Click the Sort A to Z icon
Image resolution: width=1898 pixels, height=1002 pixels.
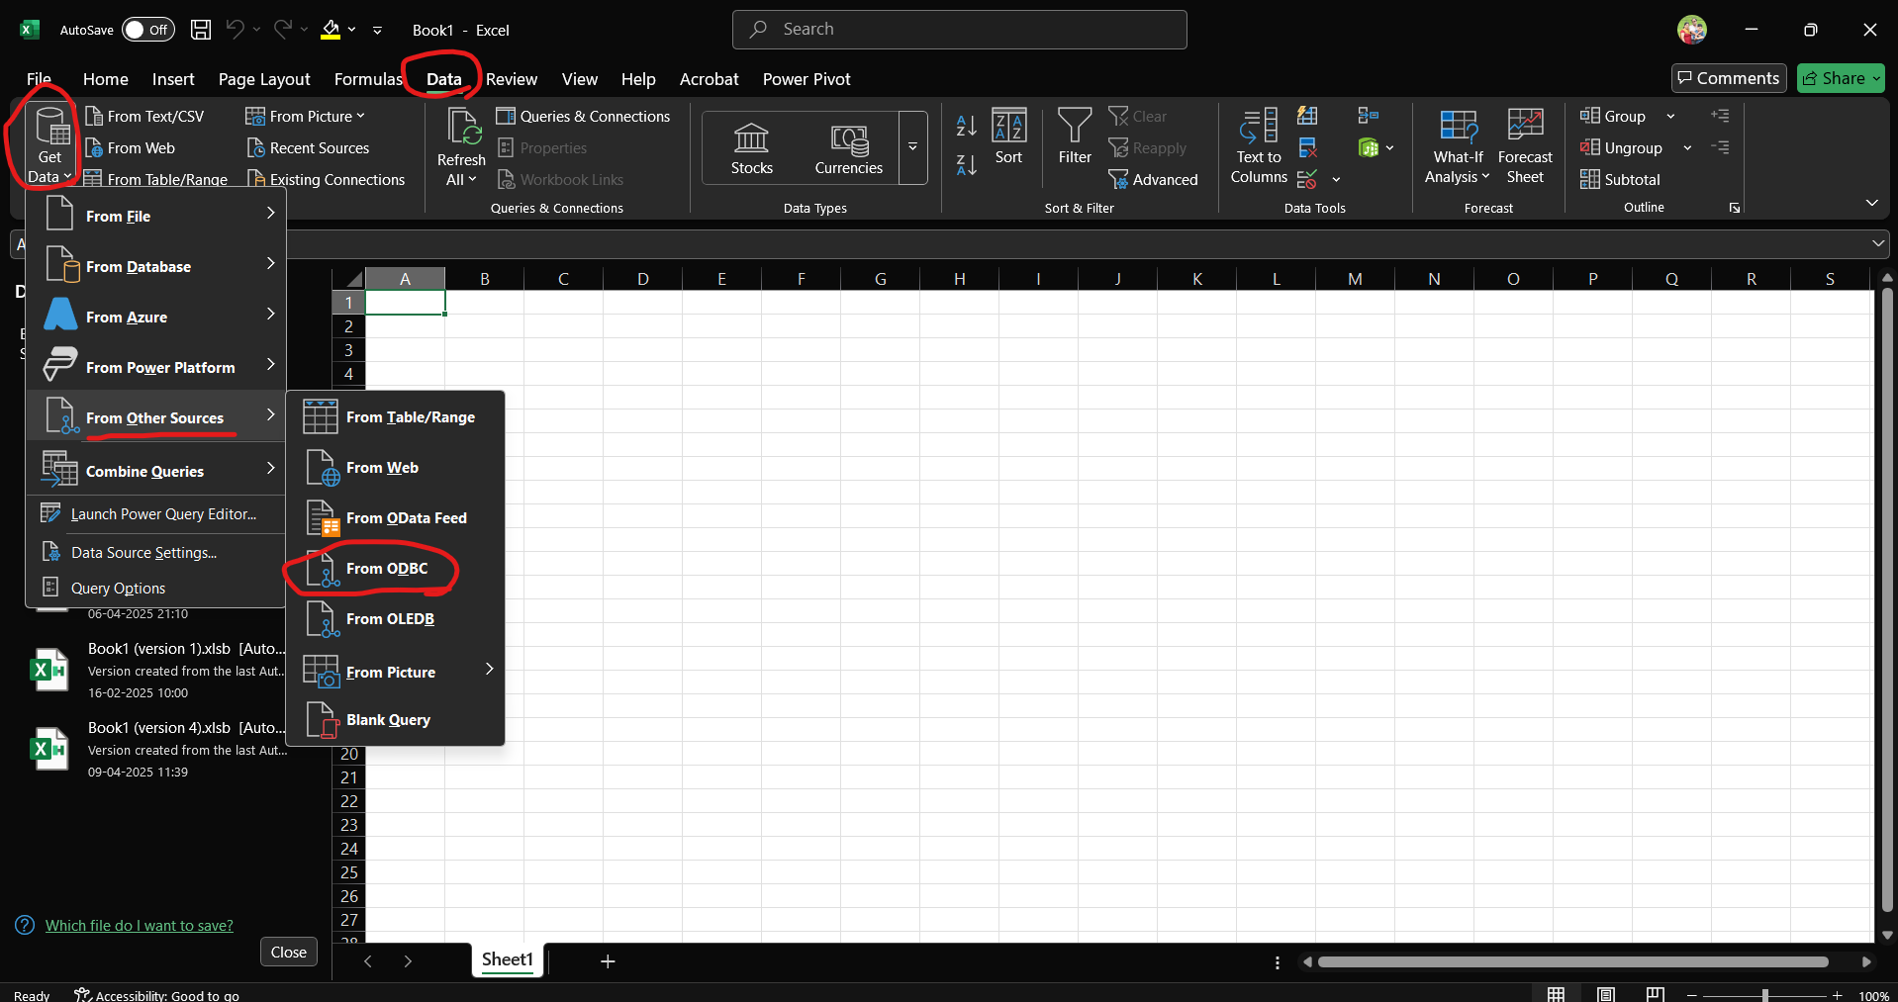coord(966,125)
